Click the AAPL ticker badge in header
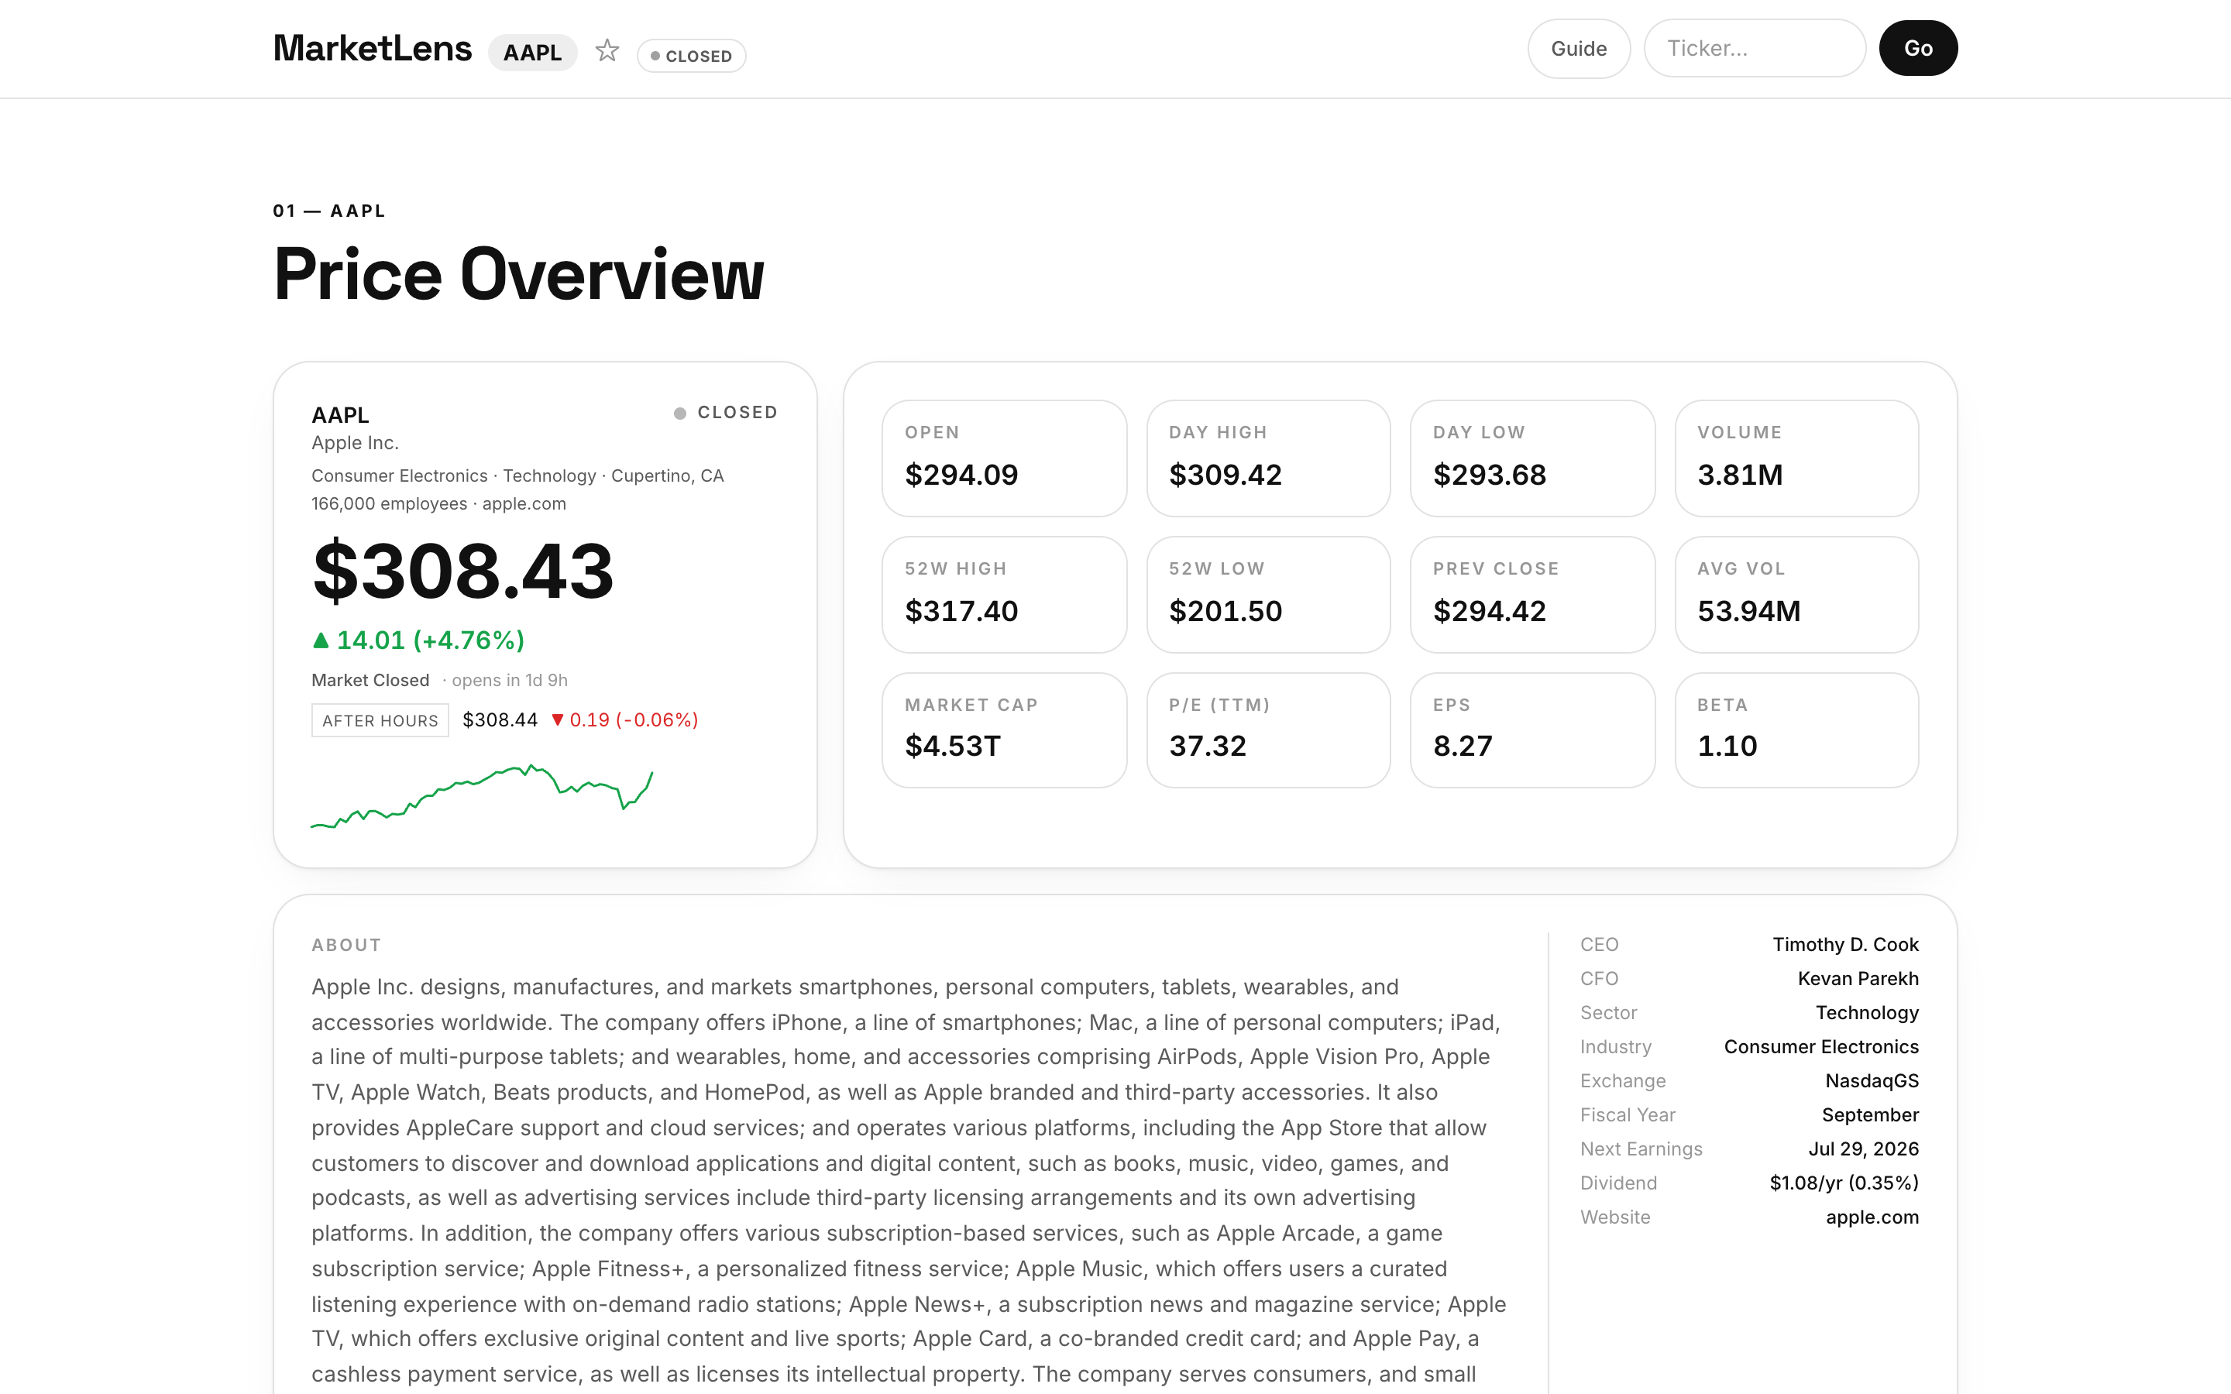Screen dimensions: 2231x1394 coord(532,53)
